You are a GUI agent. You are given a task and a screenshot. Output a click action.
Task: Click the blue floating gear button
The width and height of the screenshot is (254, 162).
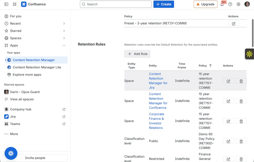[11, 153]
